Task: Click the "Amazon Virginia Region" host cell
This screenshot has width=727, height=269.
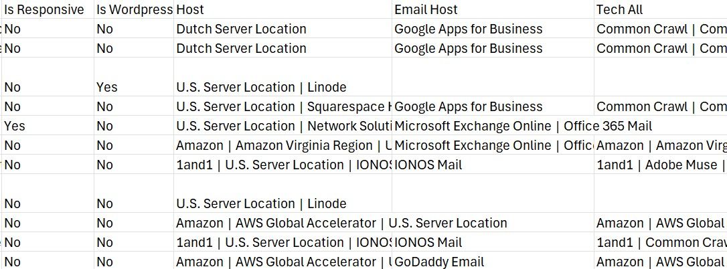Action: [281, 145]
